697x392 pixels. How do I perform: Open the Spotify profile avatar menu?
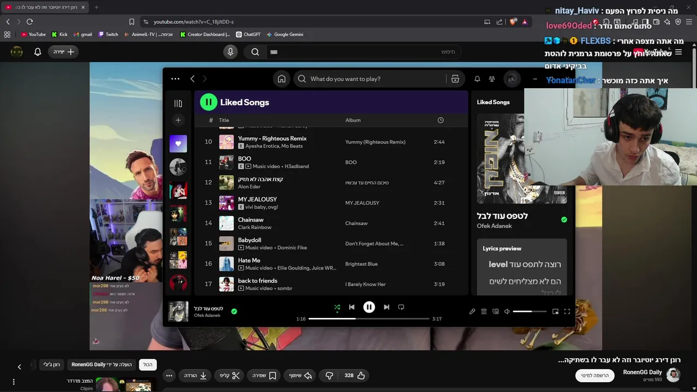tap(512, 79)
